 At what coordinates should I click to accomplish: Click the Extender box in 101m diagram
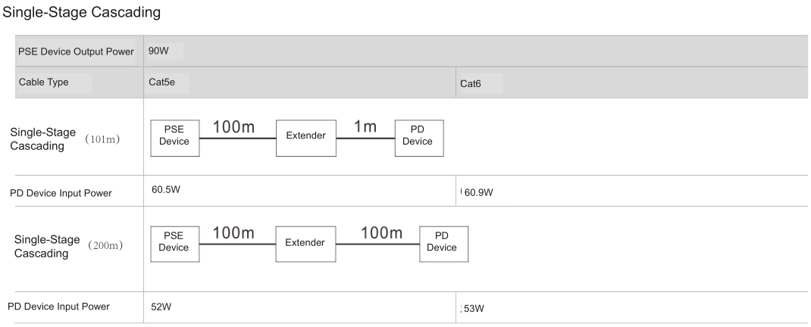click(x=305, y=135)
